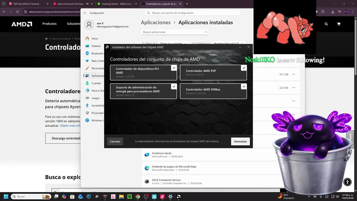Open the browser downloads icon
The image size is (357, 201).
[333, 12]
